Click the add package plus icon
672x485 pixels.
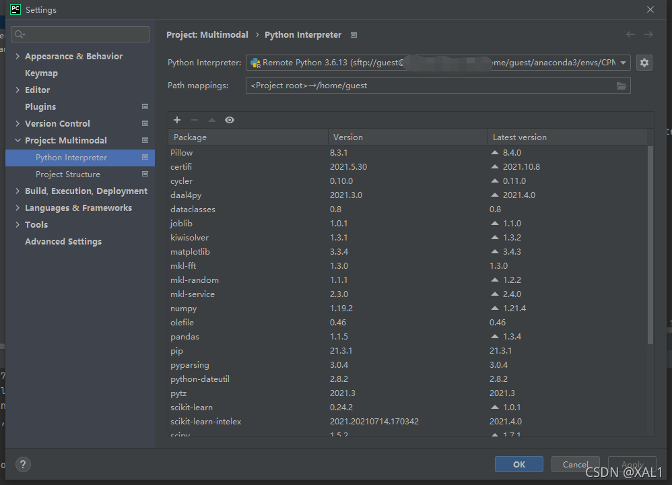[177, 120]
